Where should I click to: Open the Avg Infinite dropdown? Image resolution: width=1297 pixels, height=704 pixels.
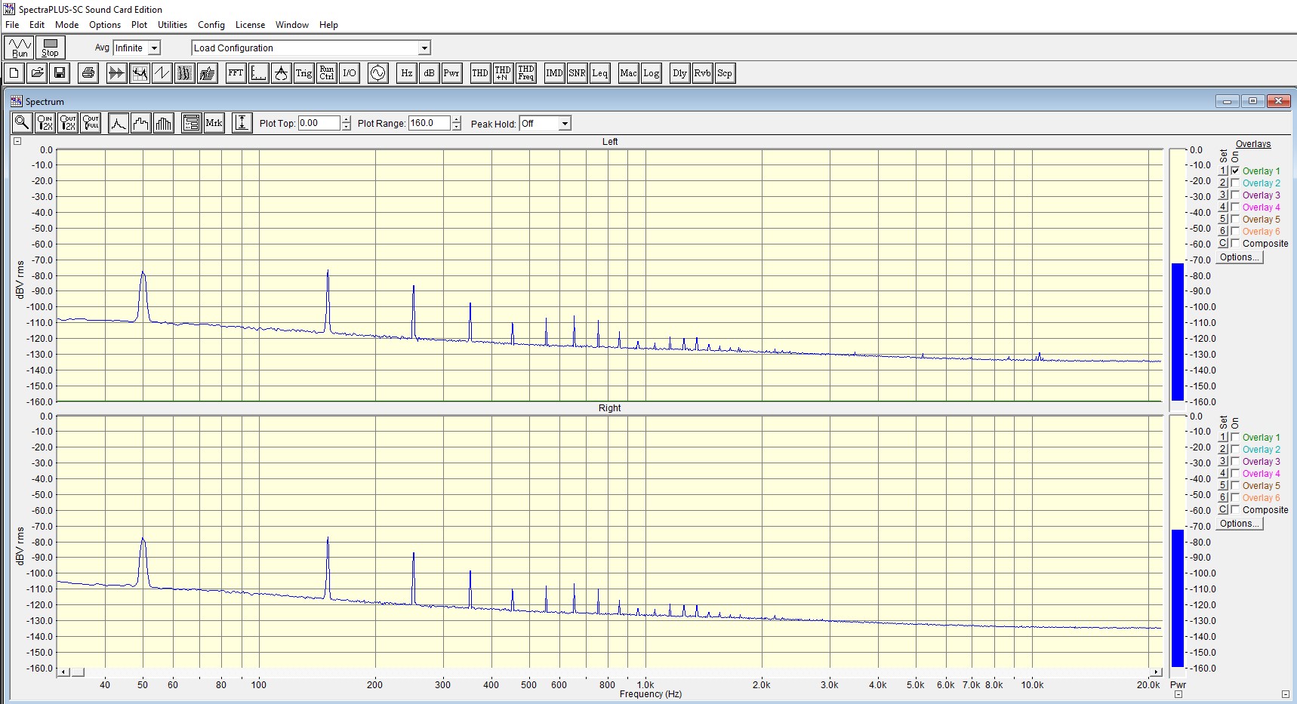pyautogui.click(x=154, y=48)
